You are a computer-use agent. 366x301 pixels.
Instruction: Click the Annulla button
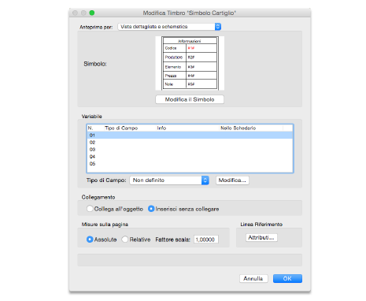click(x=253, y=278)
